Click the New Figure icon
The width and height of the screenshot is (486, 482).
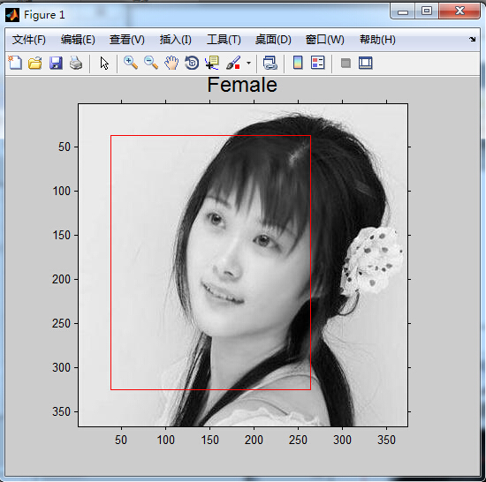point(15,63)
